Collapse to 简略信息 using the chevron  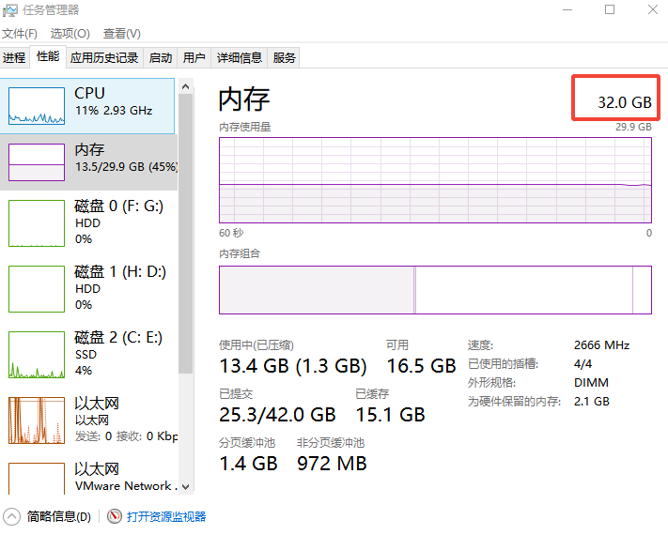[x=12, y=517]
